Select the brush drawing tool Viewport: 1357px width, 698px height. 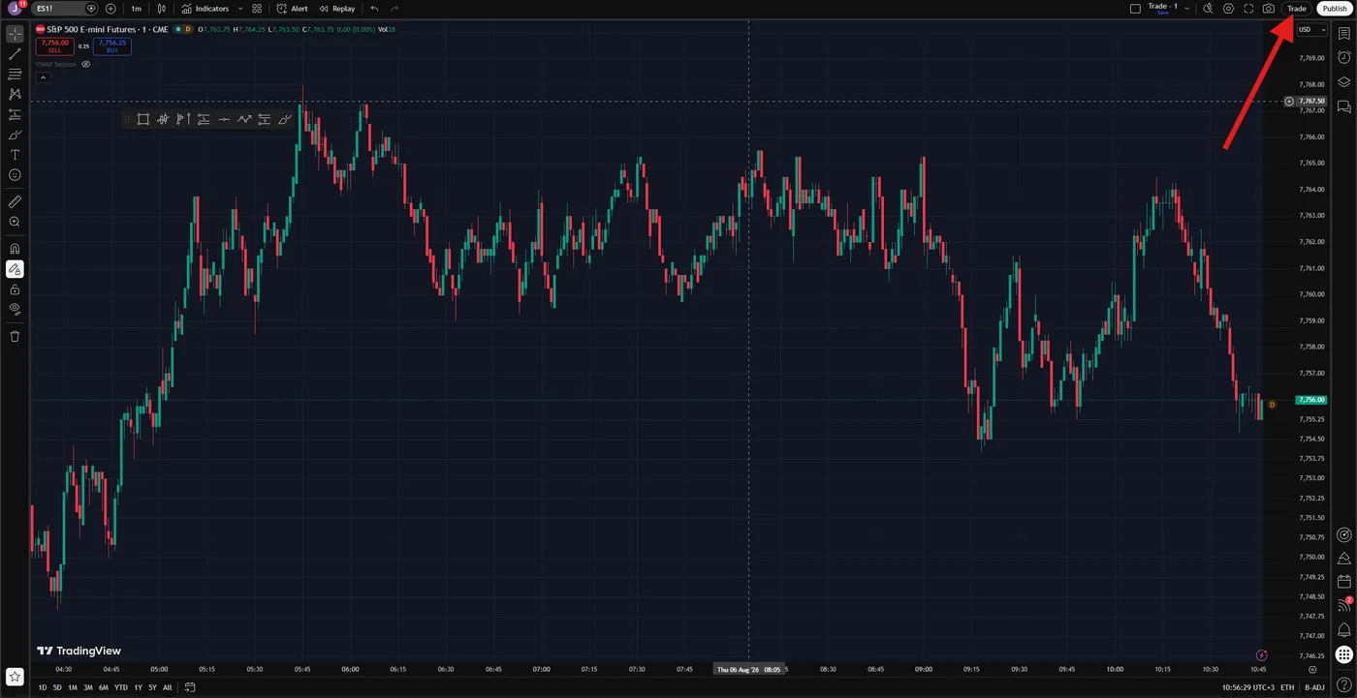point(15,135)
